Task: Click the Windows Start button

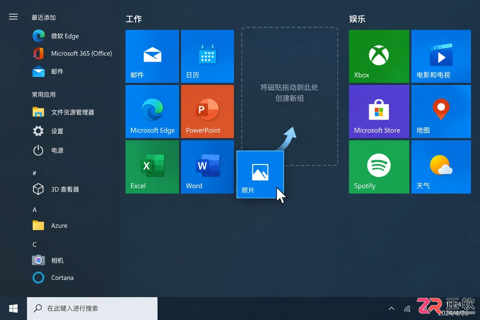Action: [13, 309]
